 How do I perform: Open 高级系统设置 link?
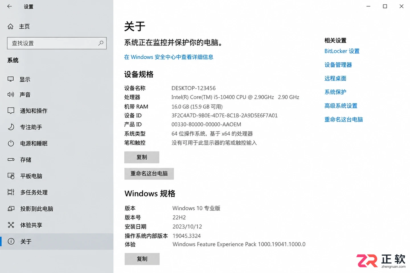(x=341, y=106)
